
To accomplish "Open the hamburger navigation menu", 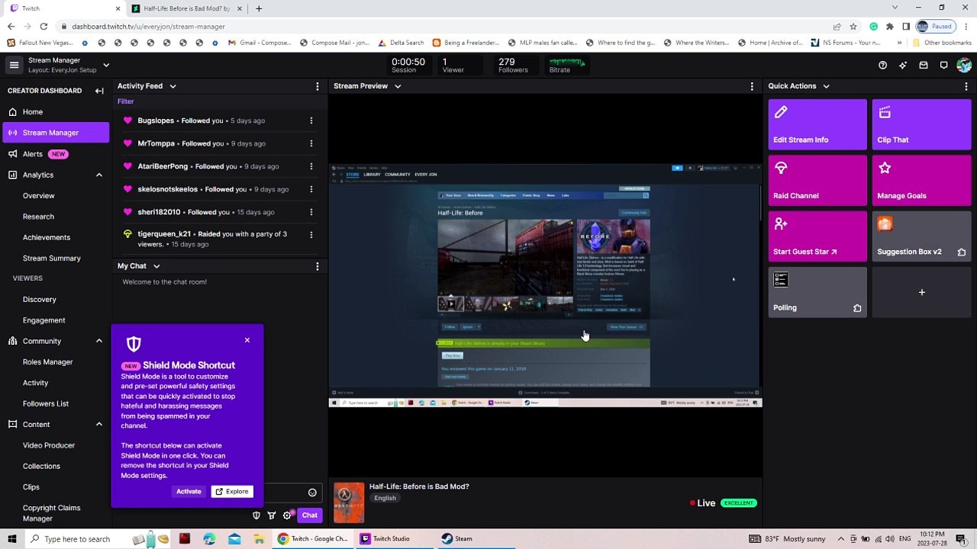I will (14, 65).
